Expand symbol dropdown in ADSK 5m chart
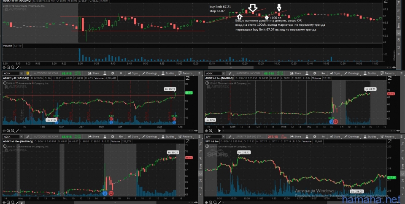Screen dimensions: 405x204 point(224,73)
